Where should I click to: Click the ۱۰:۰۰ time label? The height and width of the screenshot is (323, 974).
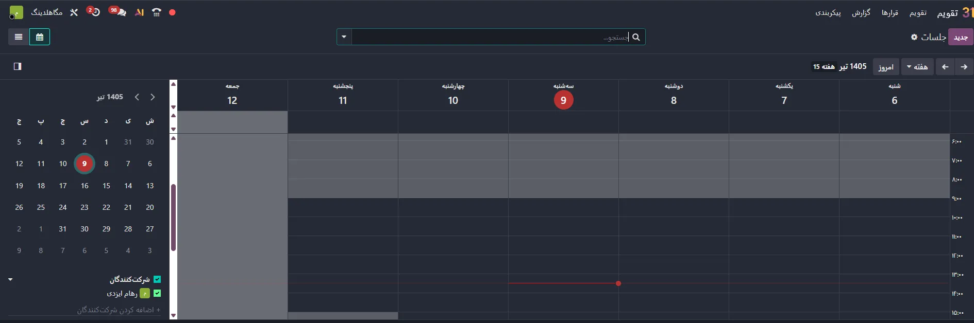(x=957, y=218)
